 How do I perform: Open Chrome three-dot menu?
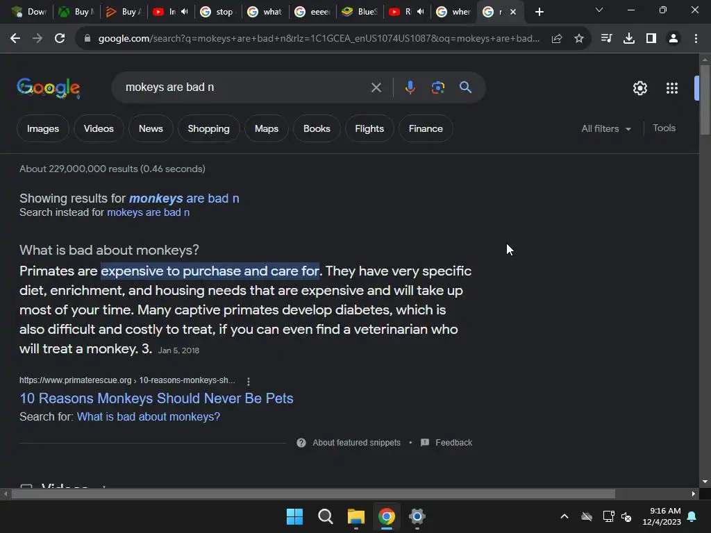696,39
